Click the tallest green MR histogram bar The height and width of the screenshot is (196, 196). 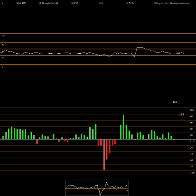(123, 127)
